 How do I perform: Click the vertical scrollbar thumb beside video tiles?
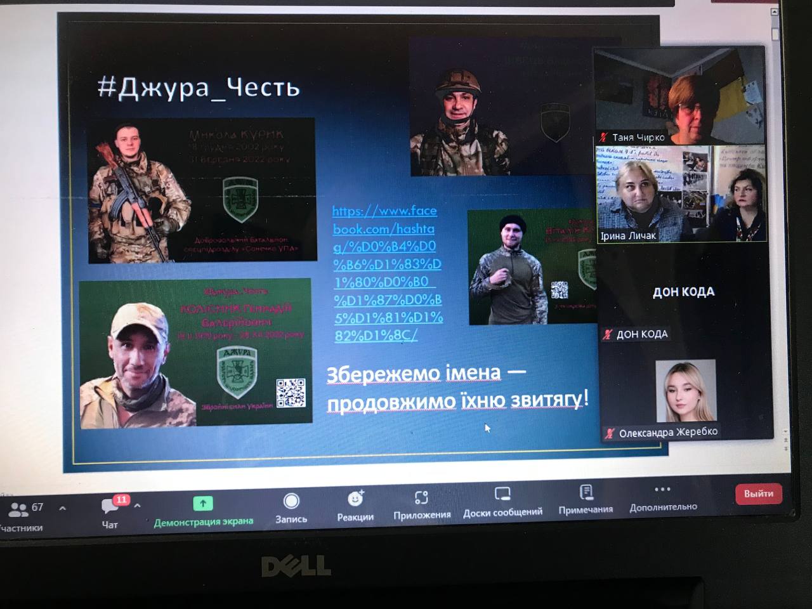pos(775,32)
